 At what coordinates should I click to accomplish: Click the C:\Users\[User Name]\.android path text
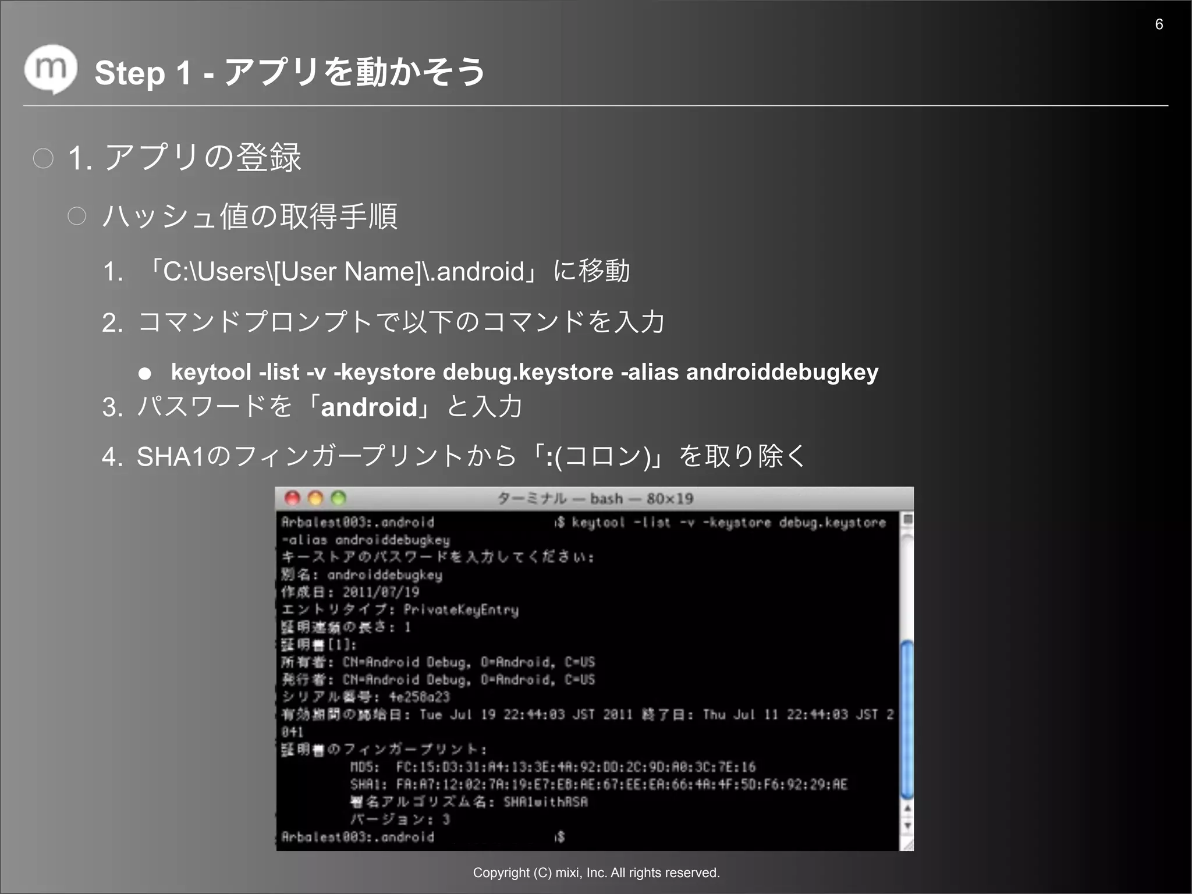pyautogui.click(x=343, y=272)
